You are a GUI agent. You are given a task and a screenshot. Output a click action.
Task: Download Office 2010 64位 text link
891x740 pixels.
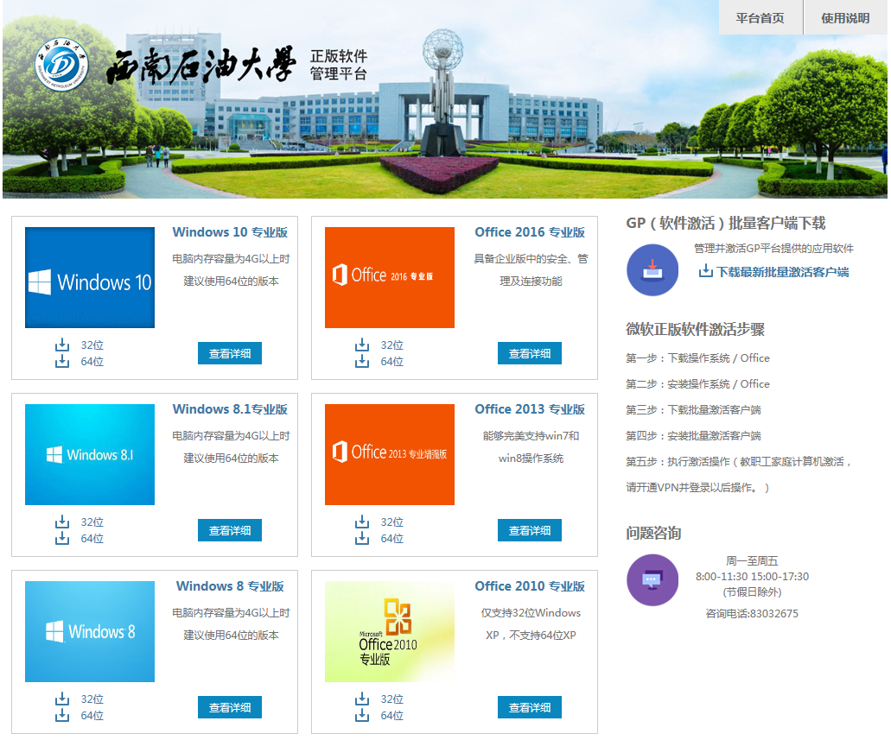pyautogui.click(x=392, y=716)
